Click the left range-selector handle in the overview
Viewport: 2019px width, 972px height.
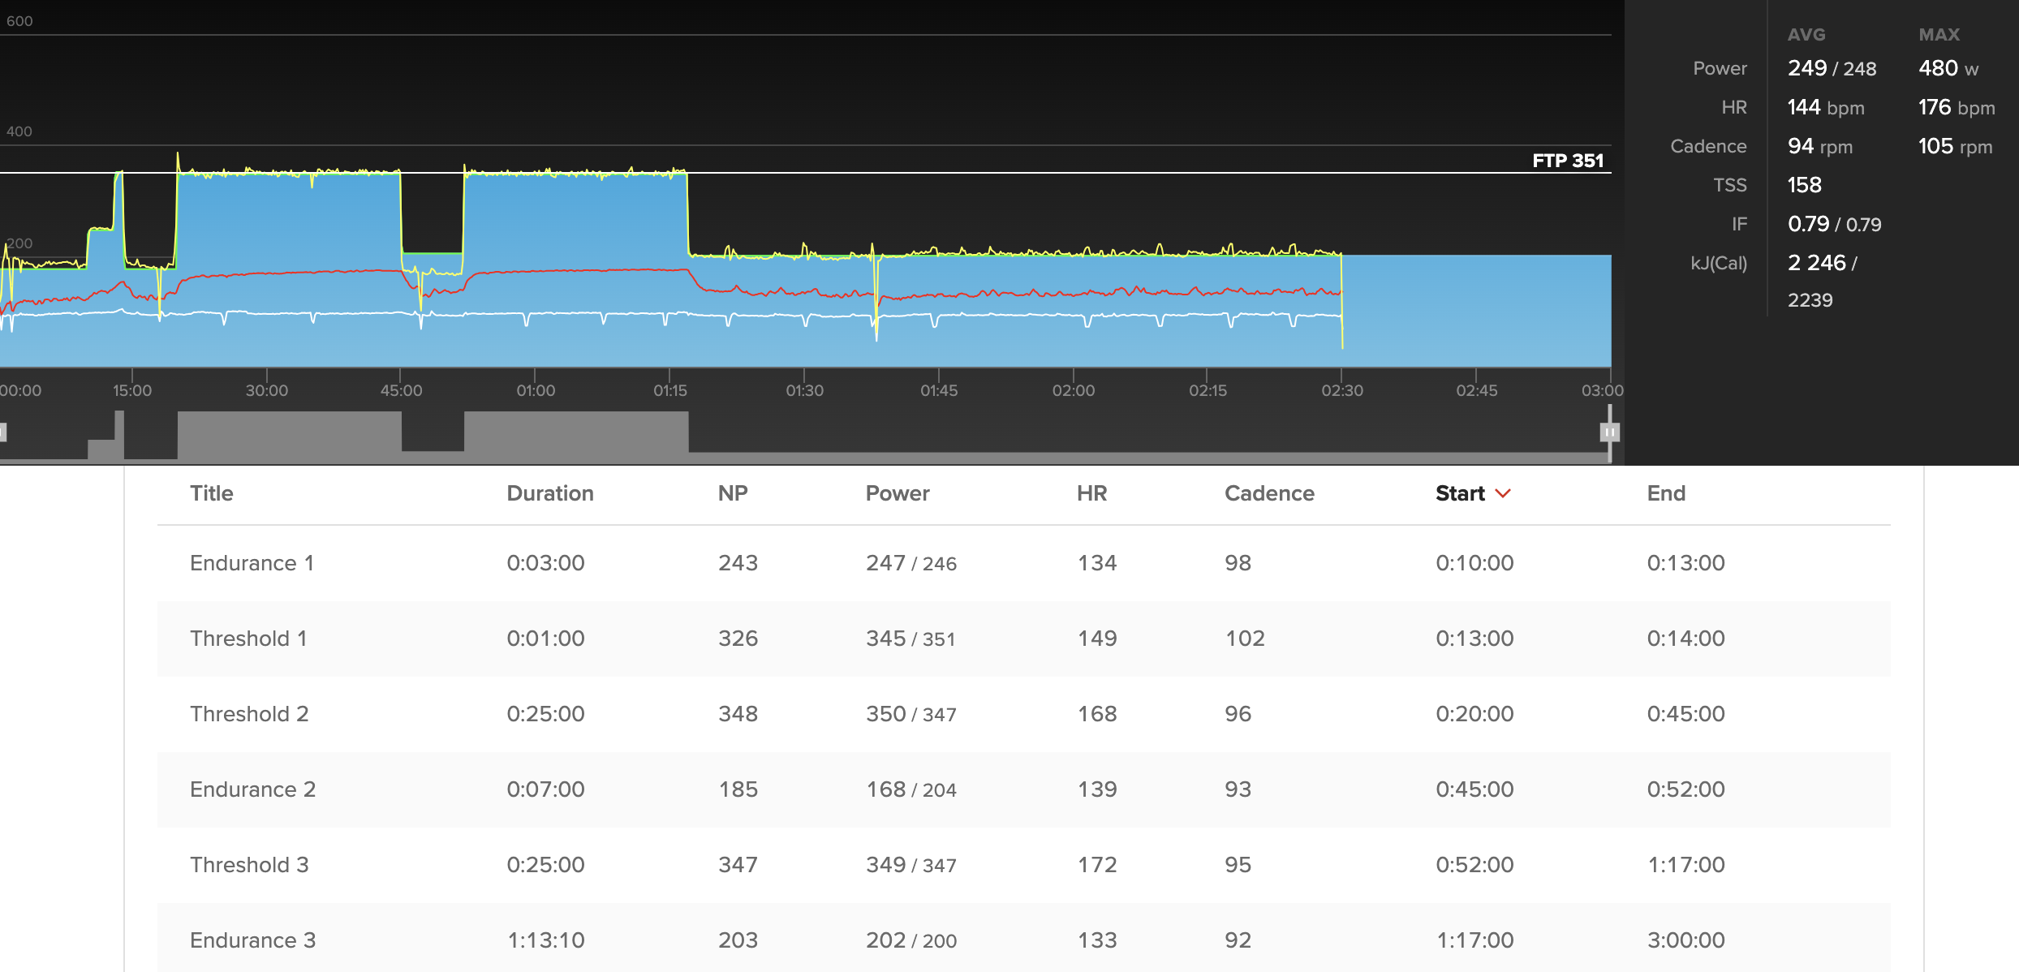coord(3,432)
